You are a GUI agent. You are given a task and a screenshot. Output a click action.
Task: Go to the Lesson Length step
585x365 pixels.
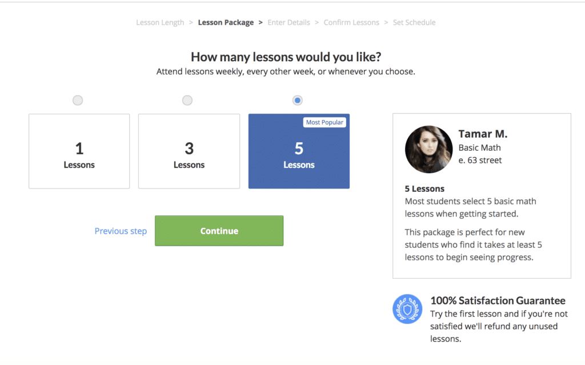tap(160, 22)
